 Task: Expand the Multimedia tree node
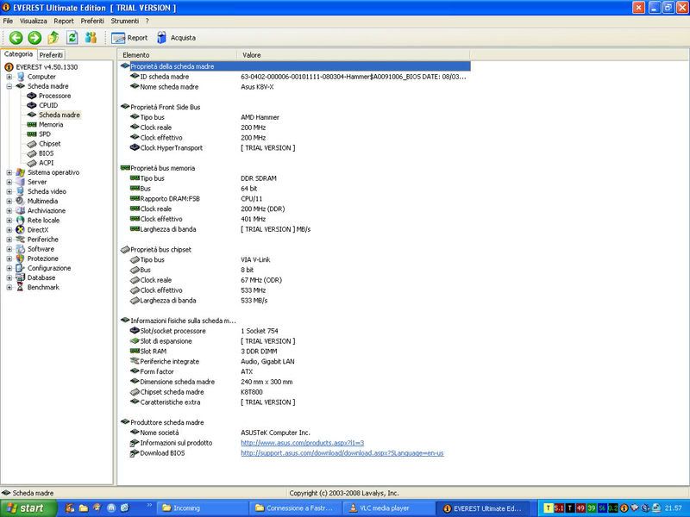coord(9,201)
